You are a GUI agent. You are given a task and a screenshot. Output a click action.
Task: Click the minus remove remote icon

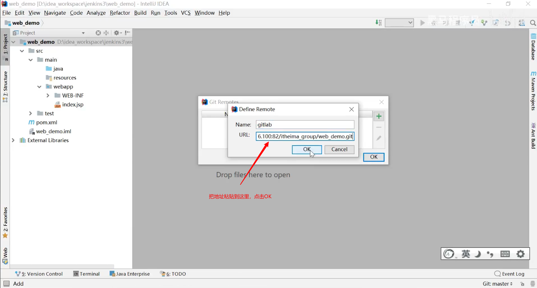tap(379, 127)
